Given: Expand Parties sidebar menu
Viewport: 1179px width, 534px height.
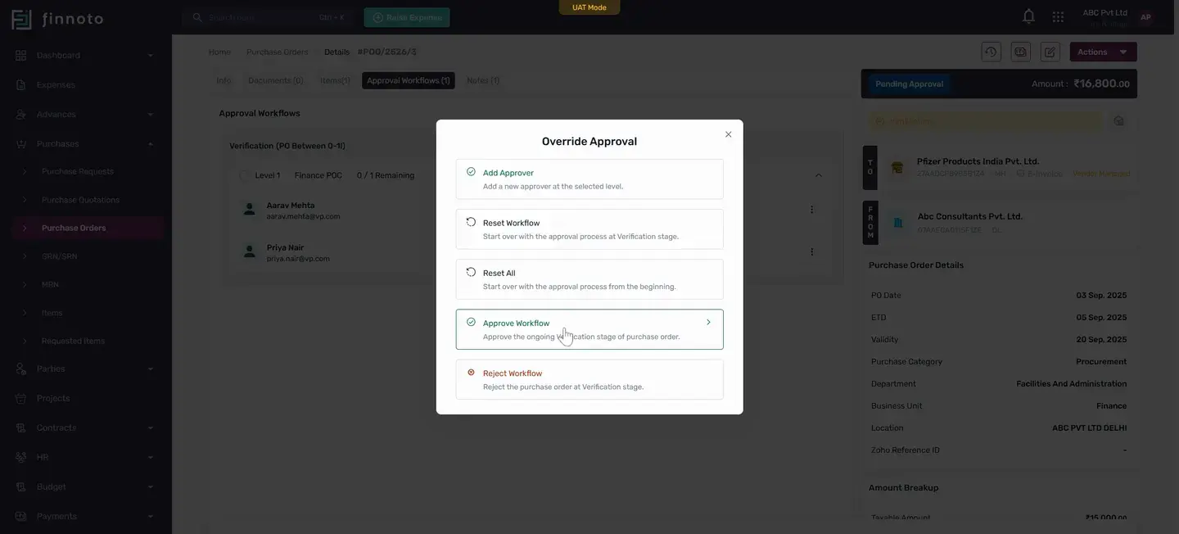Looking at the screenshot, I should 85,369.
